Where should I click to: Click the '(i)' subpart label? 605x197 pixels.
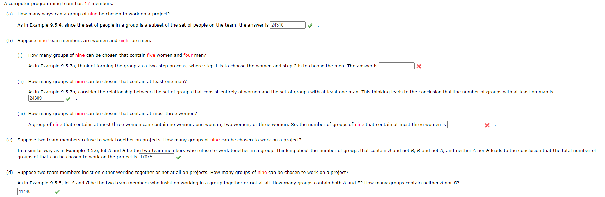[x=20, y=55]
